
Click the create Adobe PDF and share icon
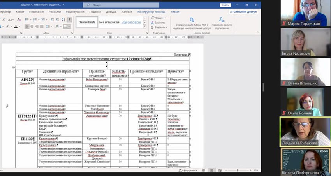(191, 20)
